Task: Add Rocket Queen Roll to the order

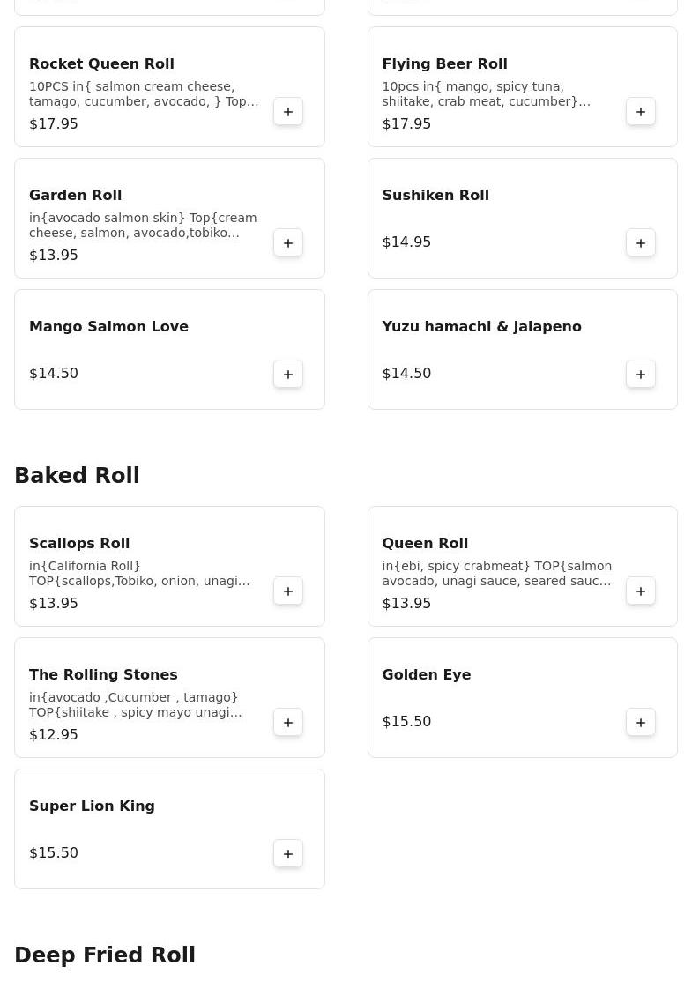Action: point(288,112)
